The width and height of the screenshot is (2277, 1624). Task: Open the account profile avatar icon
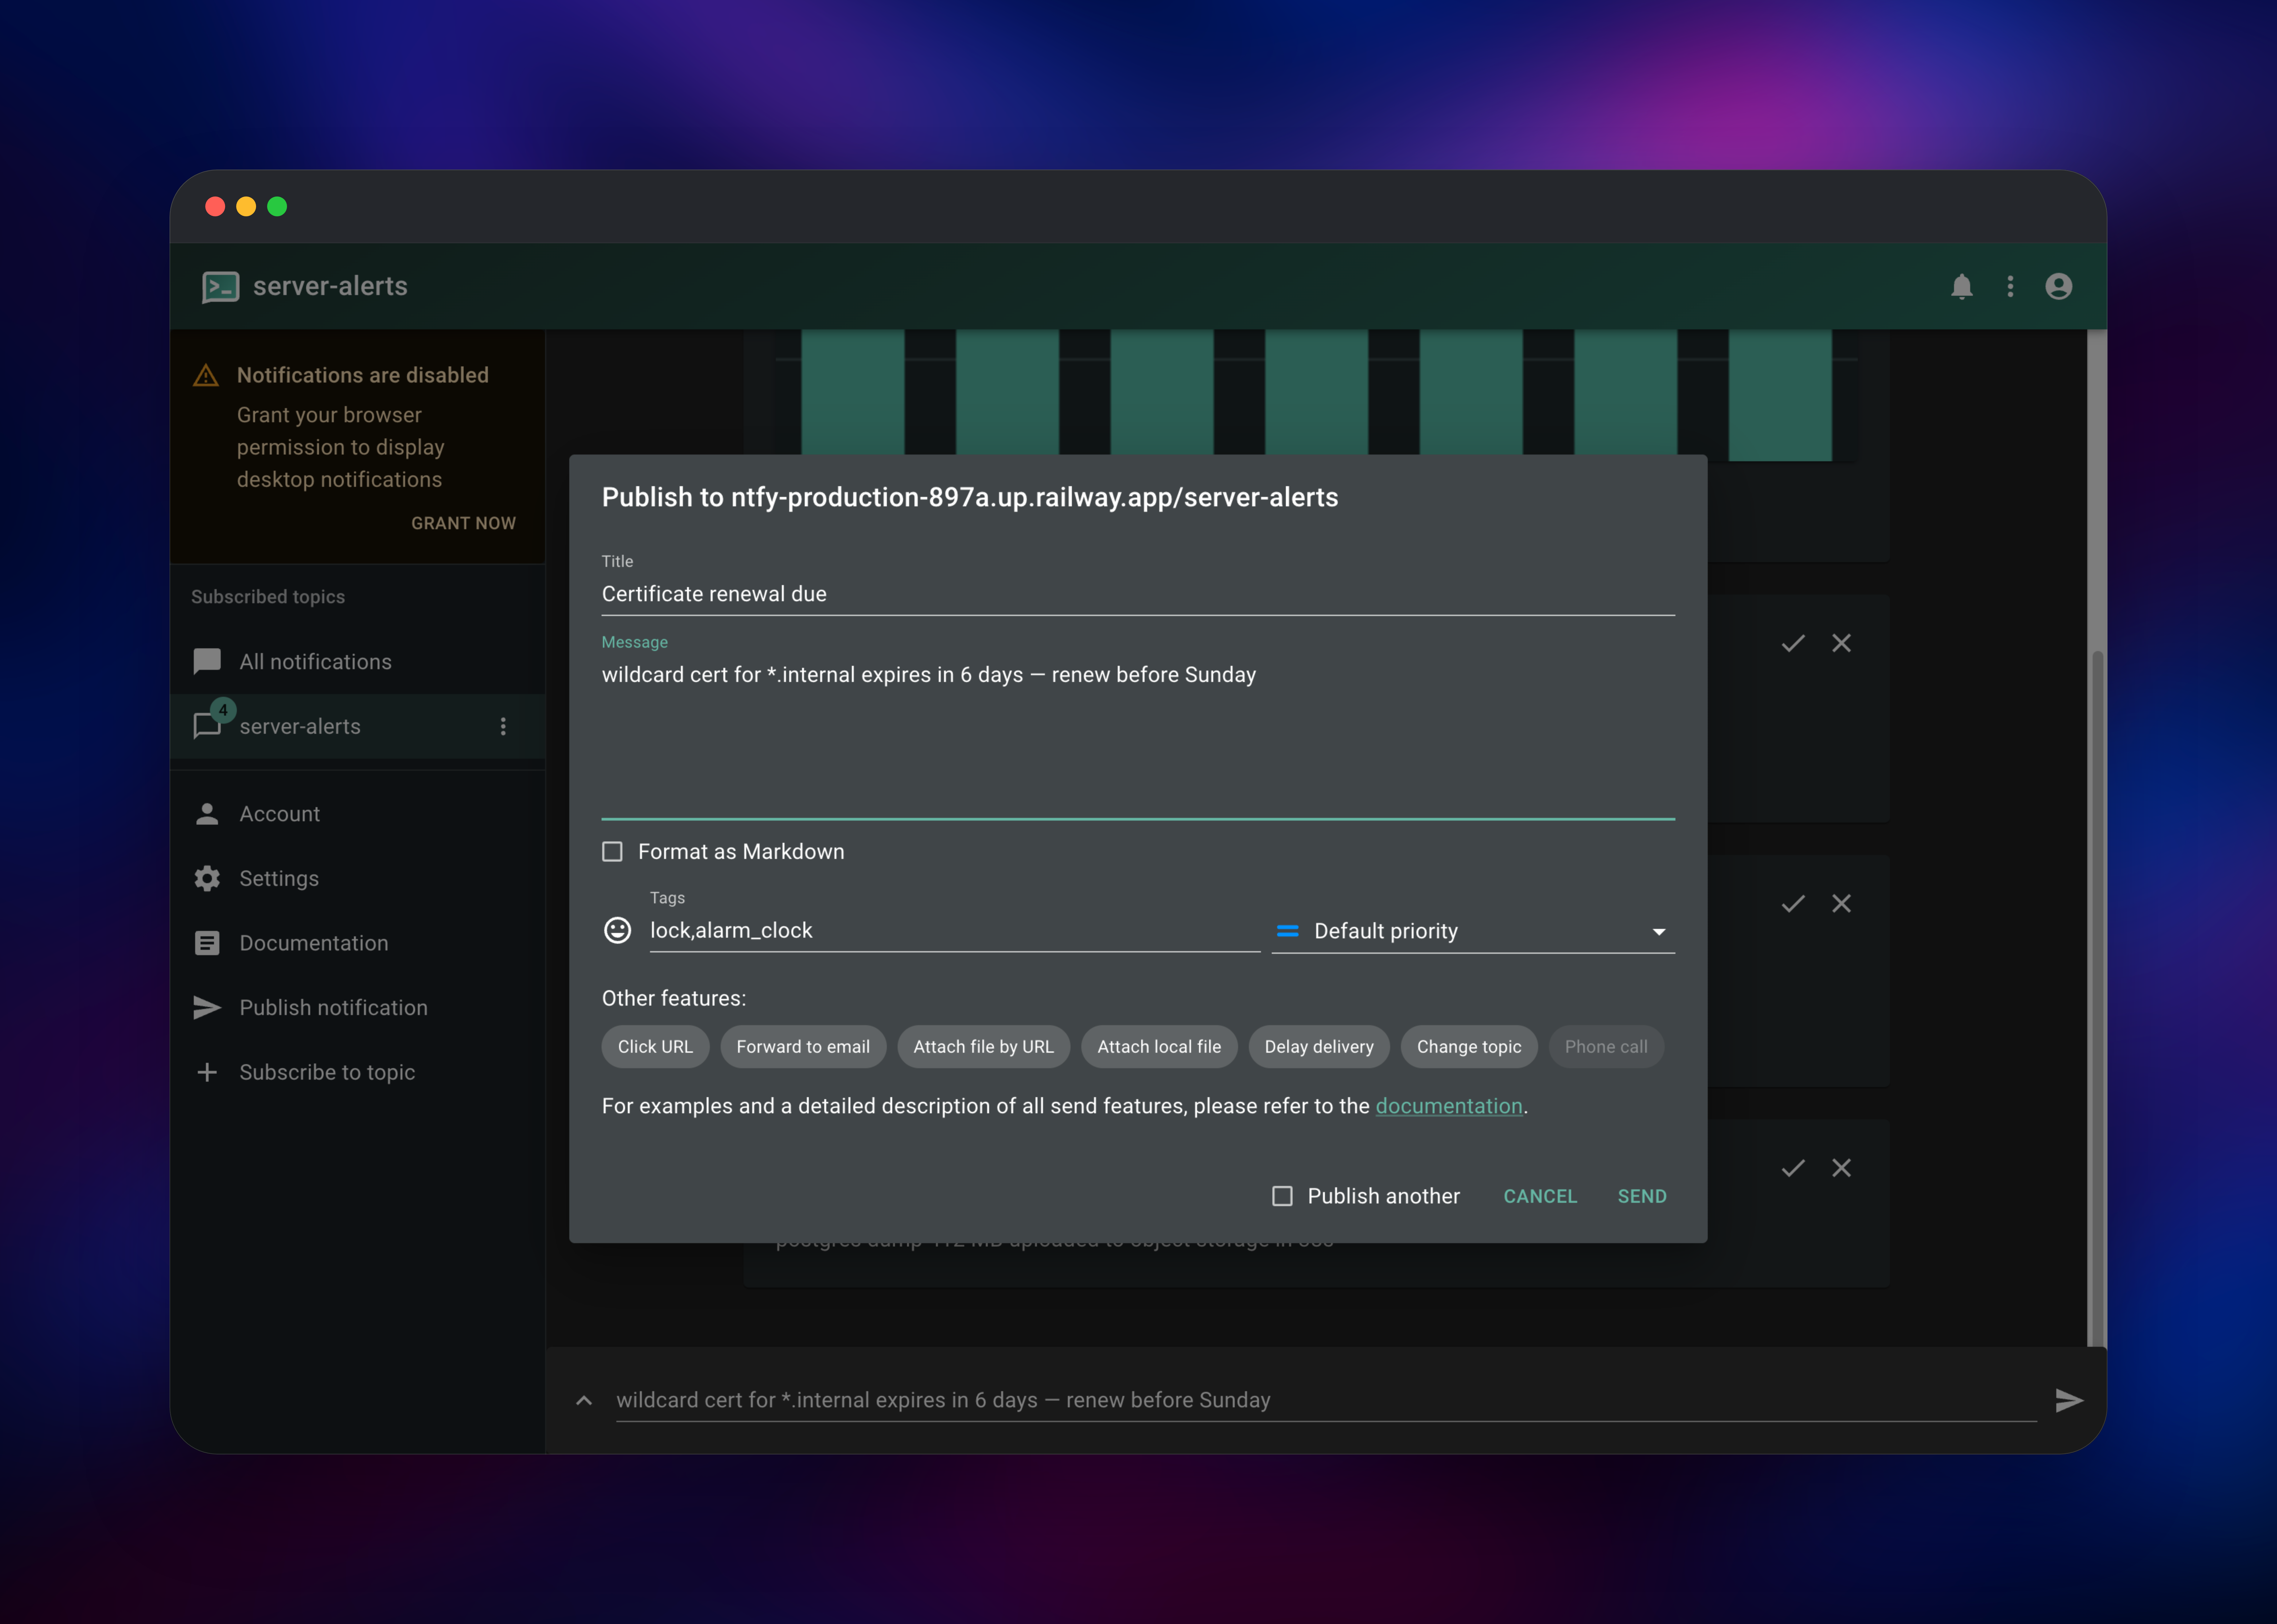[2059, 287]
